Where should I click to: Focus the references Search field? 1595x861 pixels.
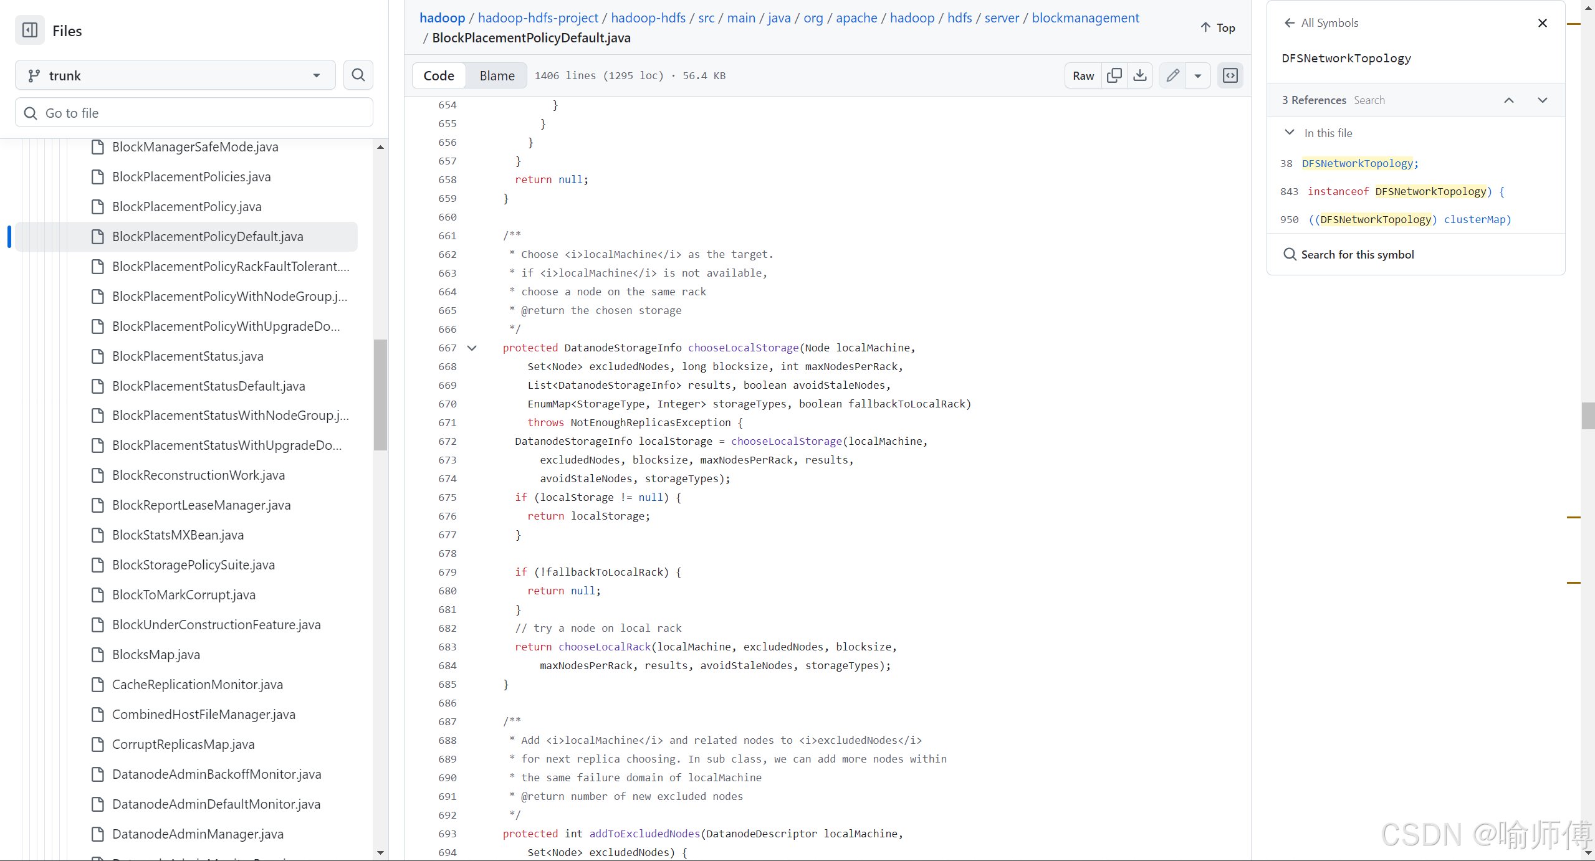[1369, 100]
